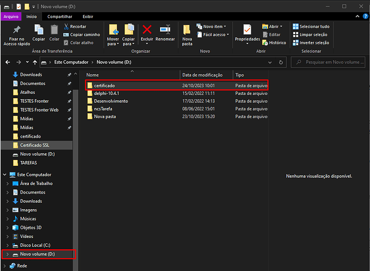Viewport: 370px width, 271px height.
Task: Click the Colar clipboard icon
Action: point(54,30)
